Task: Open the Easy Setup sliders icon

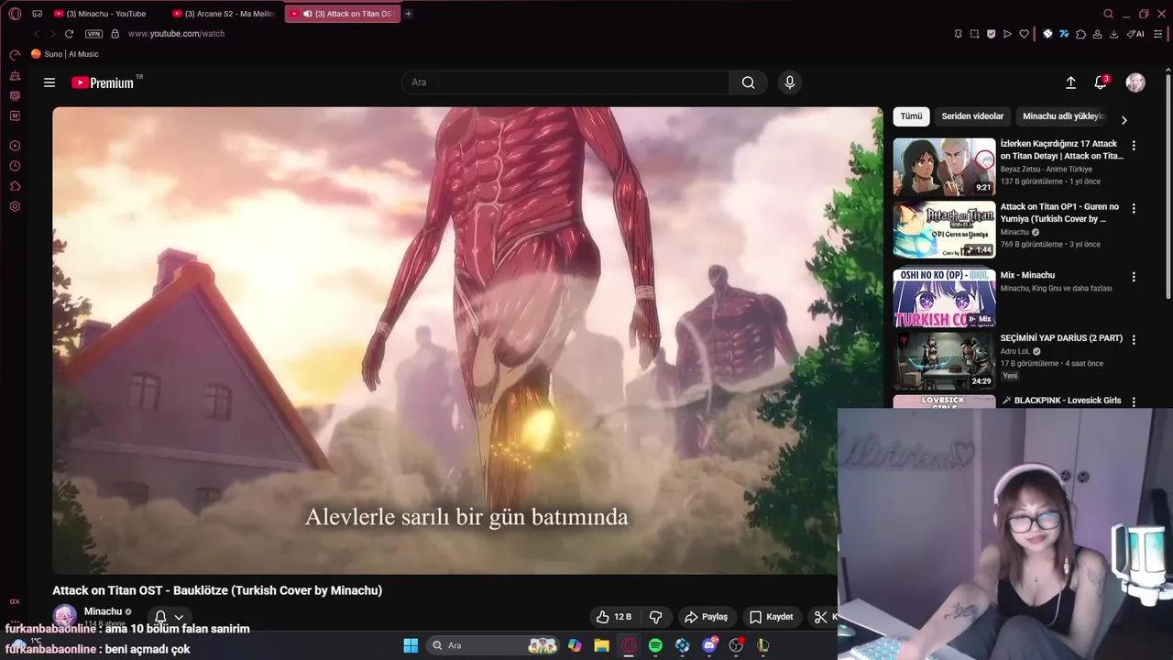Action: (1158, 34)
